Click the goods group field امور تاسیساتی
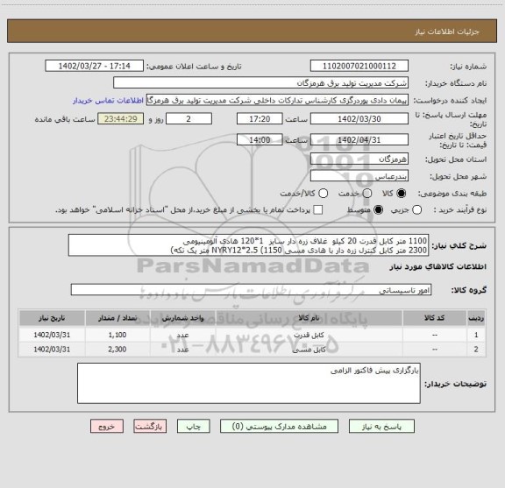Viewport: 505px width, 488px height. 252,290
